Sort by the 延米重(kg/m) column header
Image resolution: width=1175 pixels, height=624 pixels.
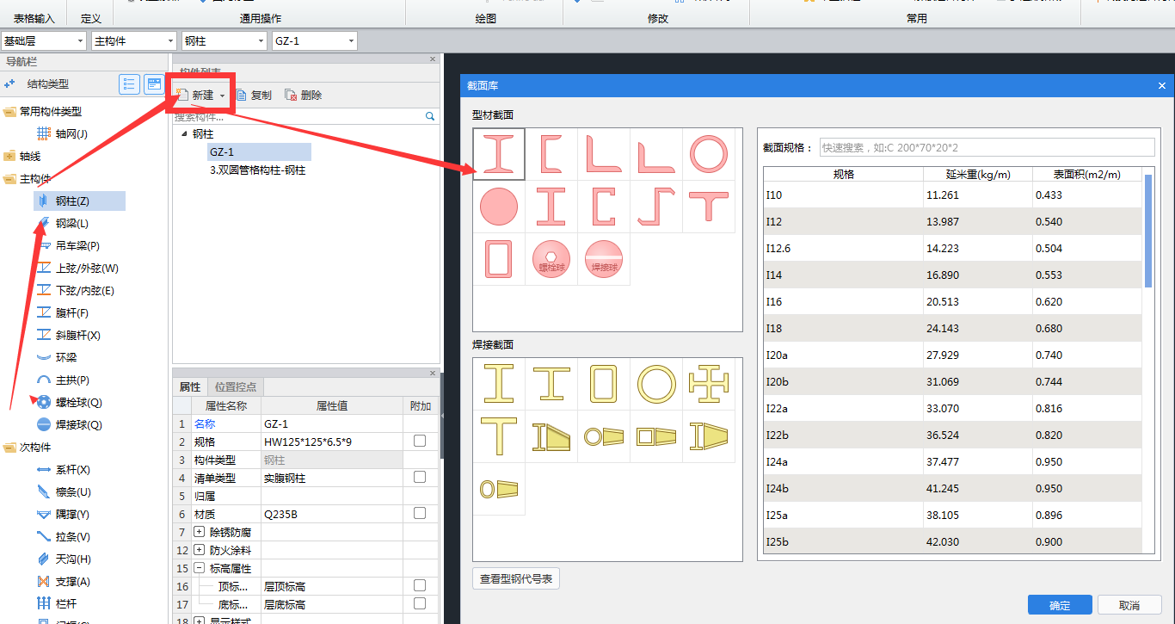point(978,174)
